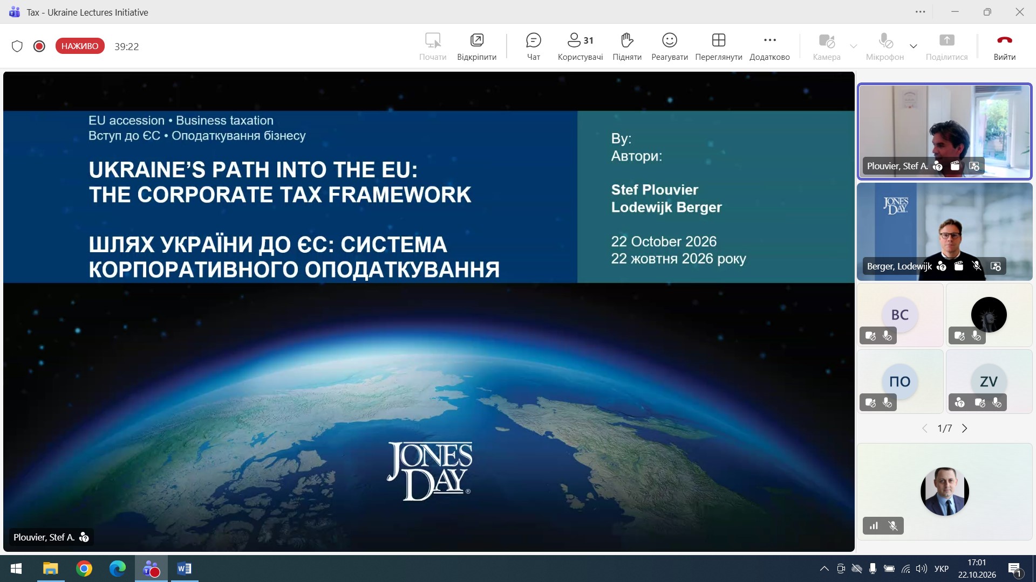This screenshot has width=1036, height=582.
Task: Leave the meeting with Вийти
Action: click(1005, 46)
